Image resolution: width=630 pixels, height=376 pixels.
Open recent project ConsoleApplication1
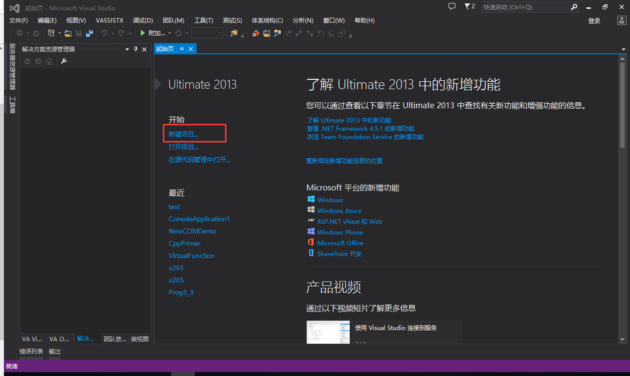pos(199,219)
